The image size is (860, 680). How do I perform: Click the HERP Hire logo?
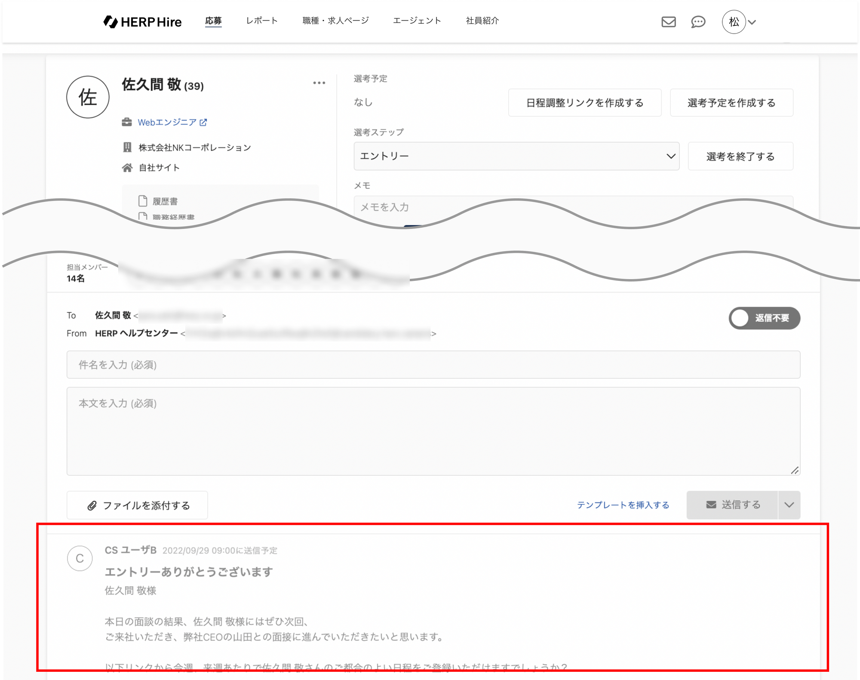pos(143,22)
